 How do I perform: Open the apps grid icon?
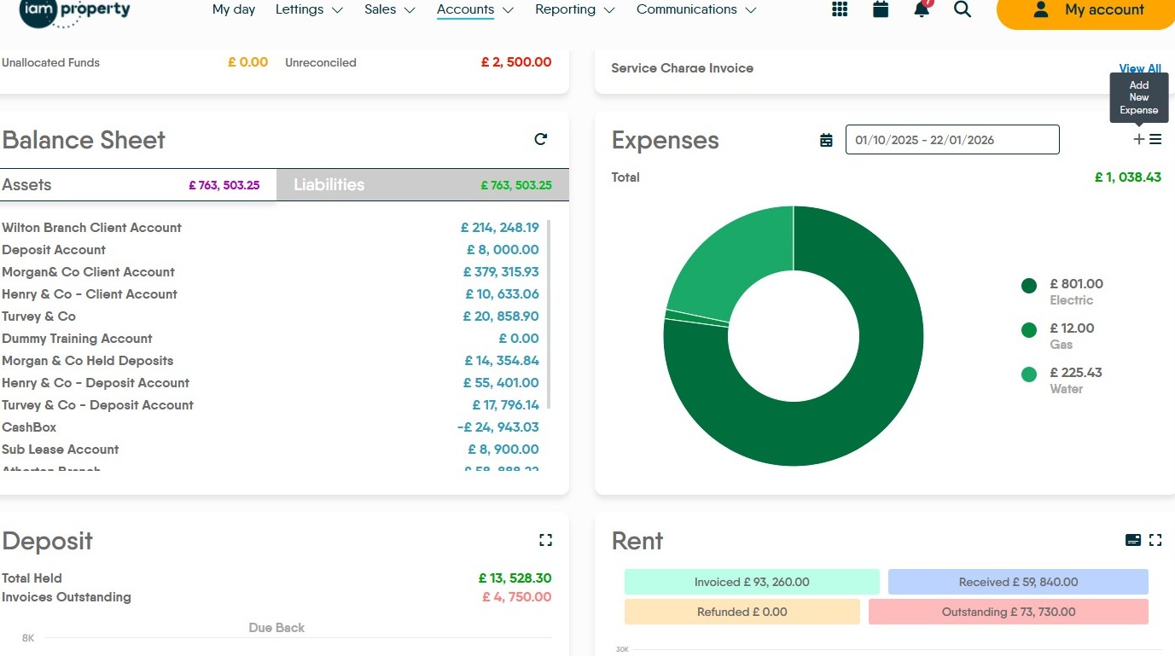(840, 9)
